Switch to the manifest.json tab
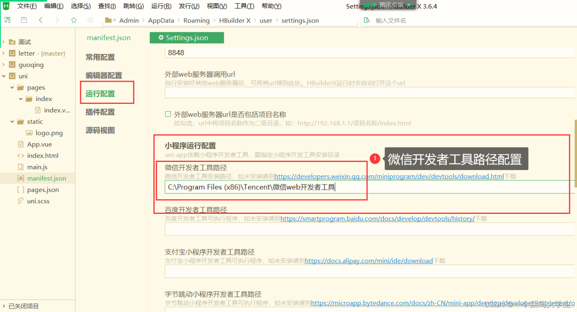This screenshot has height=312, width=577. pyautogui.click(x=109, y=38)
